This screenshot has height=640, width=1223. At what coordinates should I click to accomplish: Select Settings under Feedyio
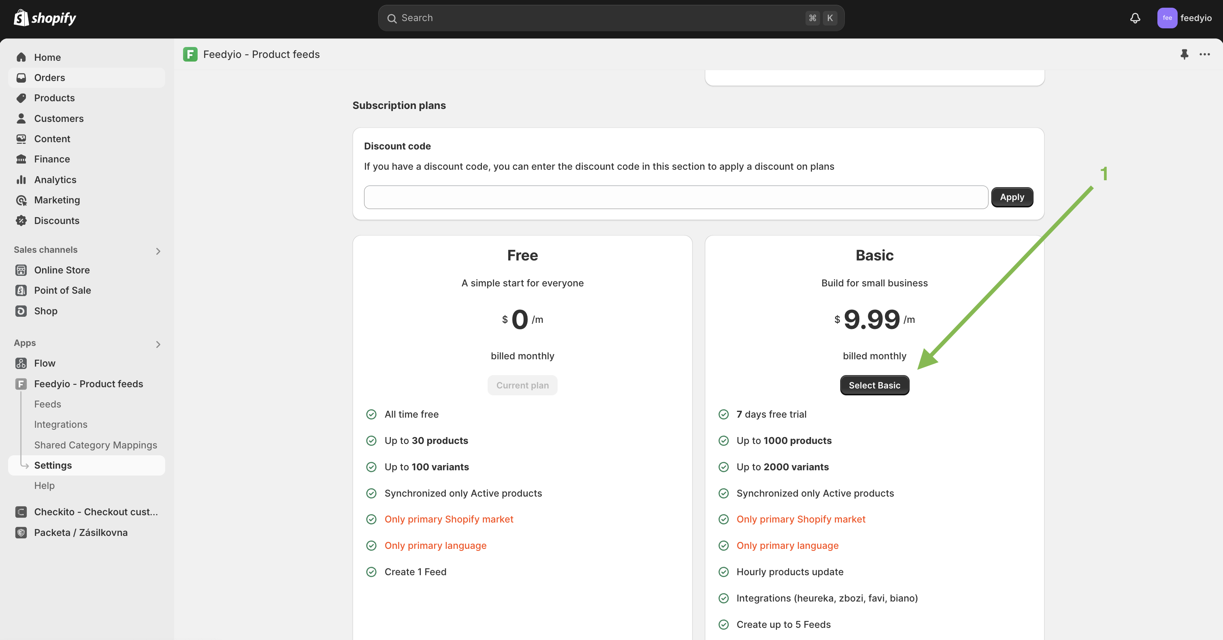coord(86,465)
